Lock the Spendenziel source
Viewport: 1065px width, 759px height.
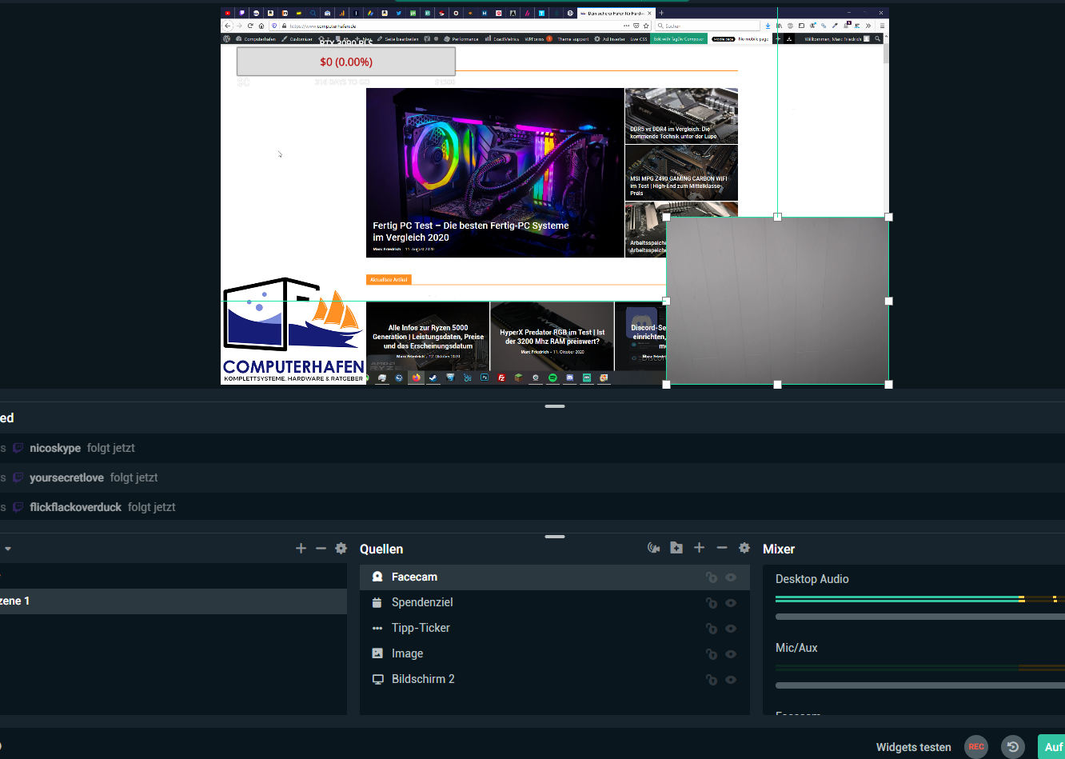(x=711, y=603)
